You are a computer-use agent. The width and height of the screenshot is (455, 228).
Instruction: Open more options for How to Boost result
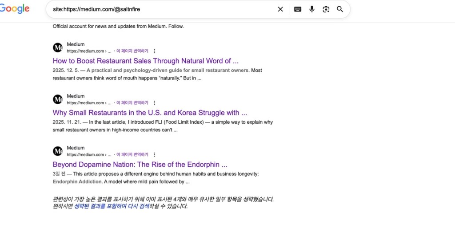[x=154, y=51]
